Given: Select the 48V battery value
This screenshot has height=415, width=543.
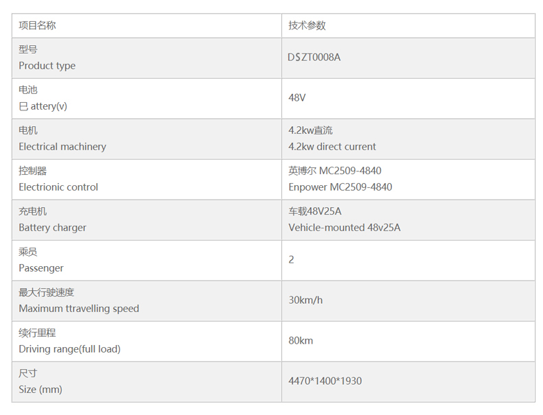Looking at the screenshot, I should 297,98.
